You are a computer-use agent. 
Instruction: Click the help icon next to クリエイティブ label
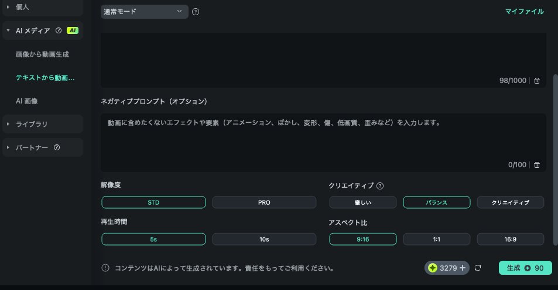(380, 186)
